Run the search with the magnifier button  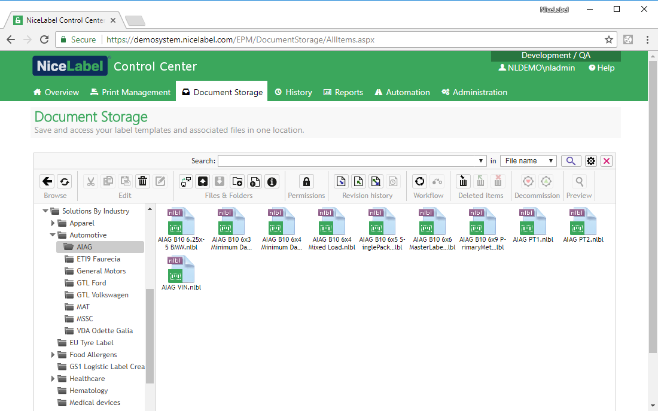pyautogui.click(x=571, y=161)
